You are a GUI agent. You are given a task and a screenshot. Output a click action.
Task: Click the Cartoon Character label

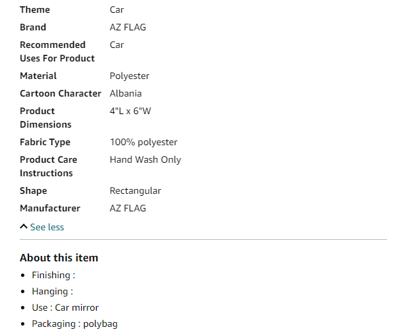point(60,93)
